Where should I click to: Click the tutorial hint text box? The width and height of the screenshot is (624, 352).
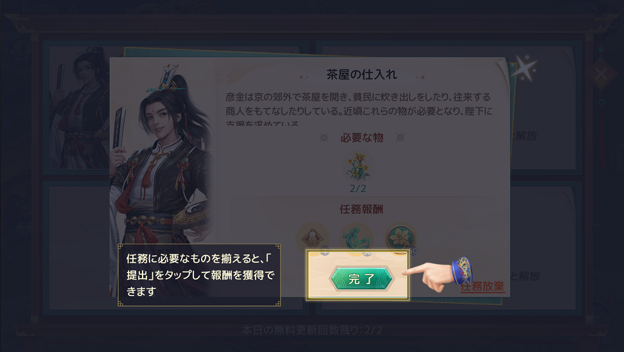200,275
